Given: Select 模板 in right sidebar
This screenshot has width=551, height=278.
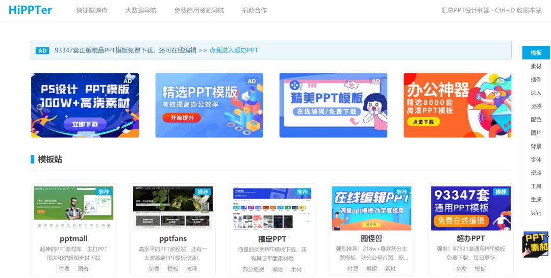Looking at the screenshot, I should [x=536, y=53].
